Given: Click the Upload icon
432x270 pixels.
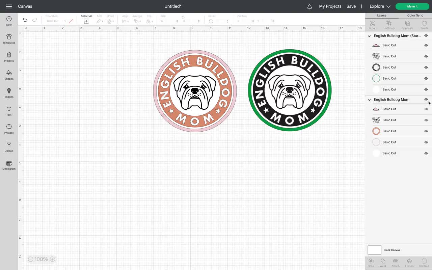Looking at the screenshot, I should 9,146.
